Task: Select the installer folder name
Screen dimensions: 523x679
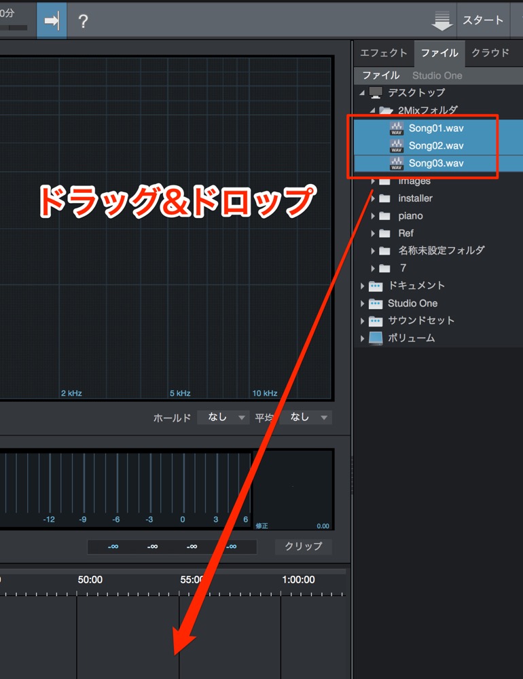Action: pyautogui.click(x=415, y=198)
